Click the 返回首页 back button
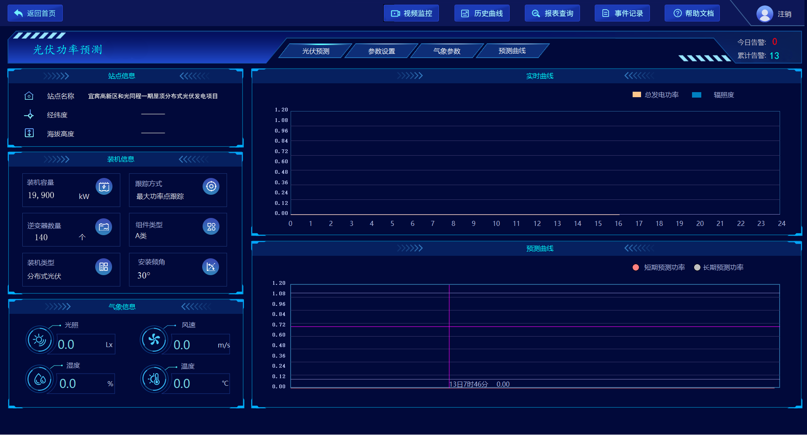Viewport: 807px width, 435px height. tap(35, 13)
